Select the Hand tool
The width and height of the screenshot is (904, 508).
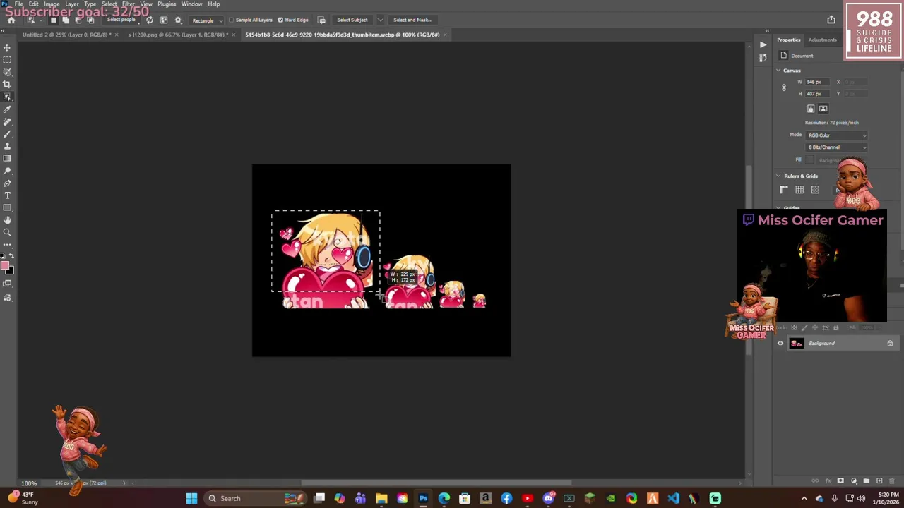7,220
